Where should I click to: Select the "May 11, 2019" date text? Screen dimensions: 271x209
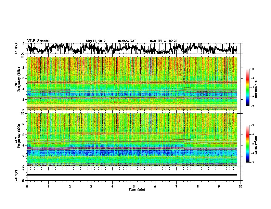coord(95,41)
